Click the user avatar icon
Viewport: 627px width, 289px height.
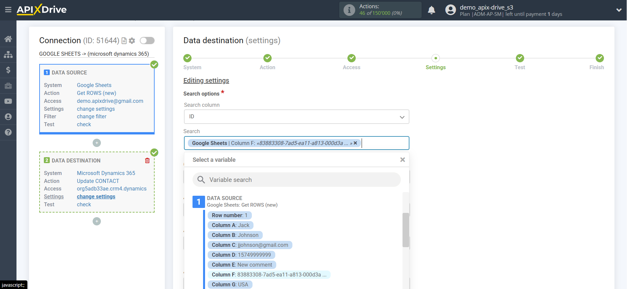[x=450, y=10]
